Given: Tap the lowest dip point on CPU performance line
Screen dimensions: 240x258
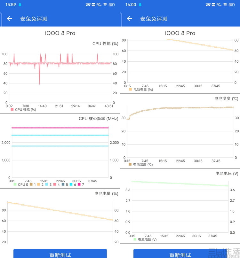Looking at the screenshot, I should coord(39,84).
